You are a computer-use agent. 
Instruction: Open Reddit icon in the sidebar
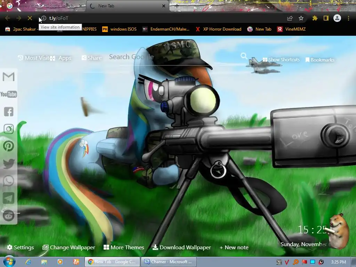[x=9, y=216]
